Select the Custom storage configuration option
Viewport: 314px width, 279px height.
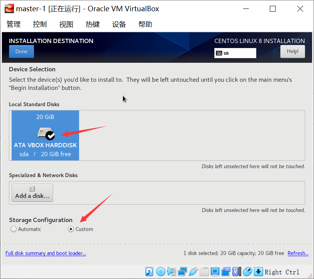tap(80, 229)
